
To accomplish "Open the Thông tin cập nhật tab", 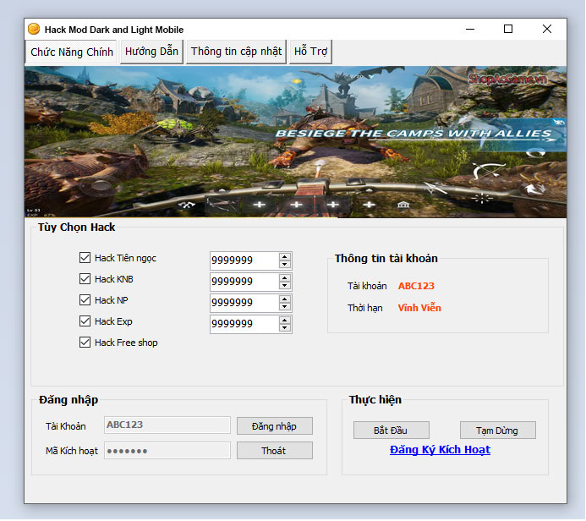I will click(236, 52).
